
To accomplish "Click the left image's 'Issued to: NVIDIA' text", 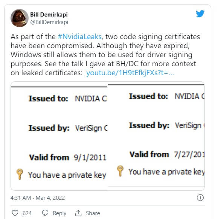I will point(68,99).
